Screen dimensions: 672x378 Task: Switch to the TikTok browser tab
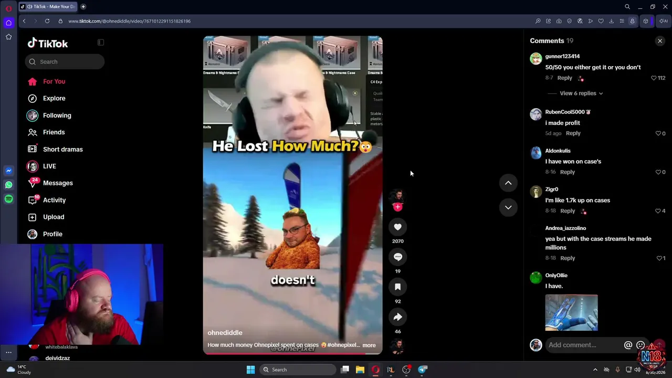(48, 7)
